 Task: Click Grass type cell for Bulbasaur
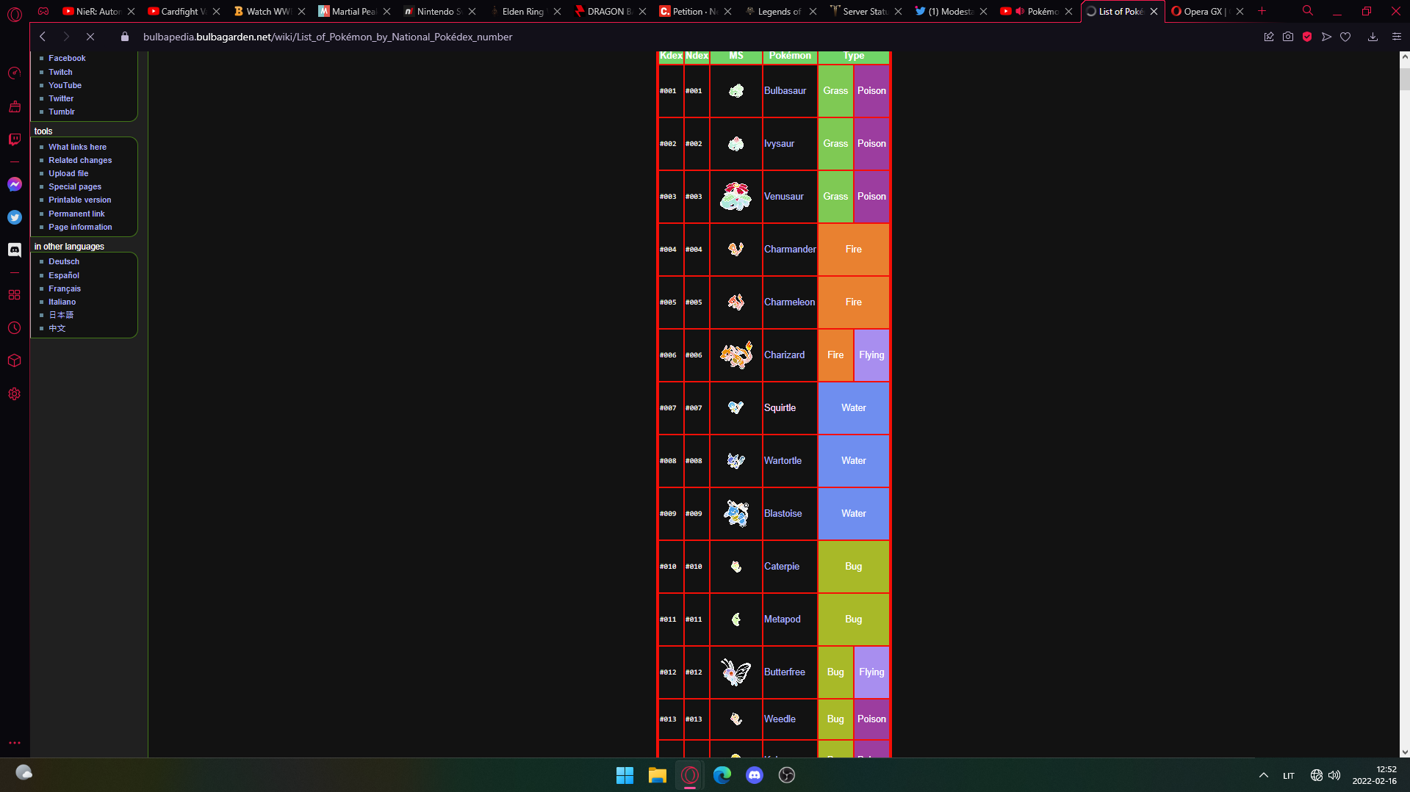[835, 91]
